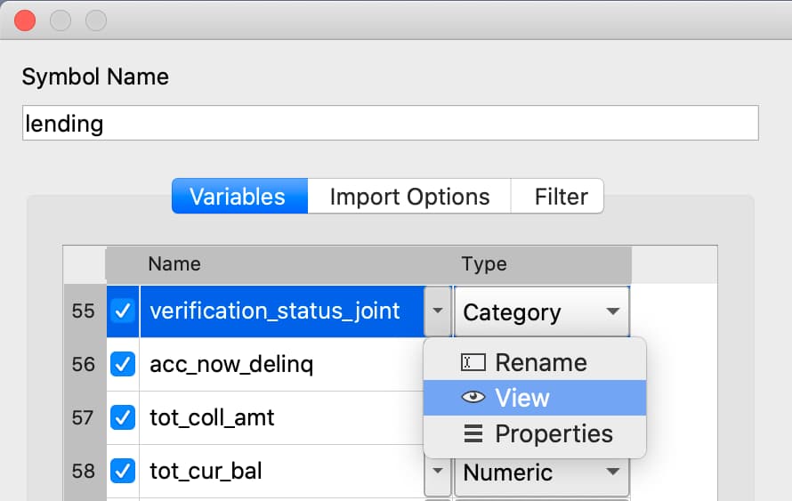The image size is (792, 501).
Task: Click the red close window button
Action: pos(25,20)
